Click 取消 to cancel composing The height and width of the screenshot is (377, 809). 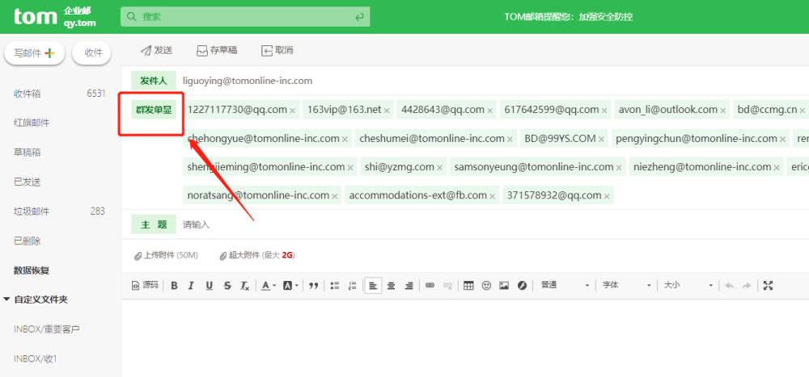click(x=277, y=50)
